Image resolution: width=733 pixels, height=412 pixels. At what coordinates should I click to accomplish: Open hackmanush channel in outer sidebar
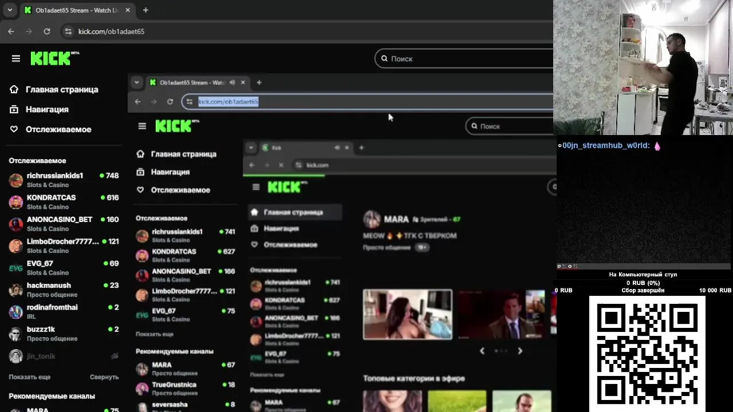(64, 290)
